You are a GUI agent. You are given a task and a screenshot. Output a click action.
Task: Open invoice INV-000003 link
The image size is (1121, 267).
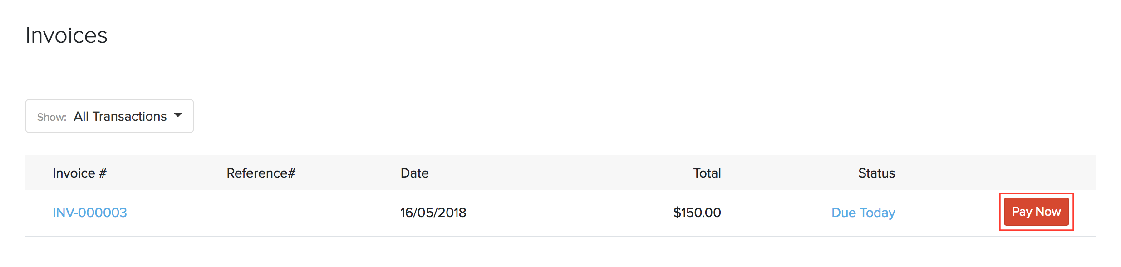tap(90, 213)
